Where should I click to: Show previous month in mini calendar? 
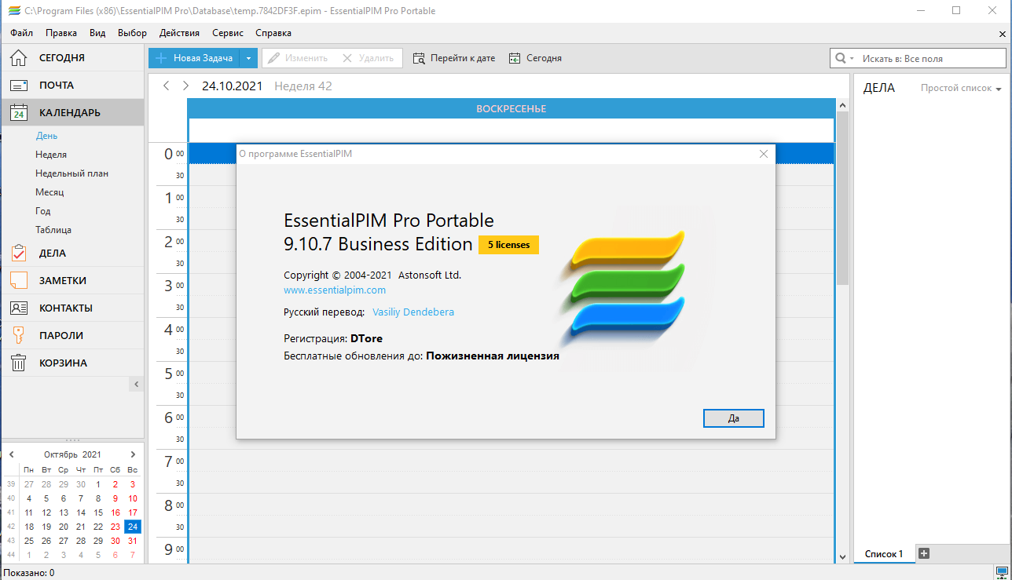pos(12,454)
